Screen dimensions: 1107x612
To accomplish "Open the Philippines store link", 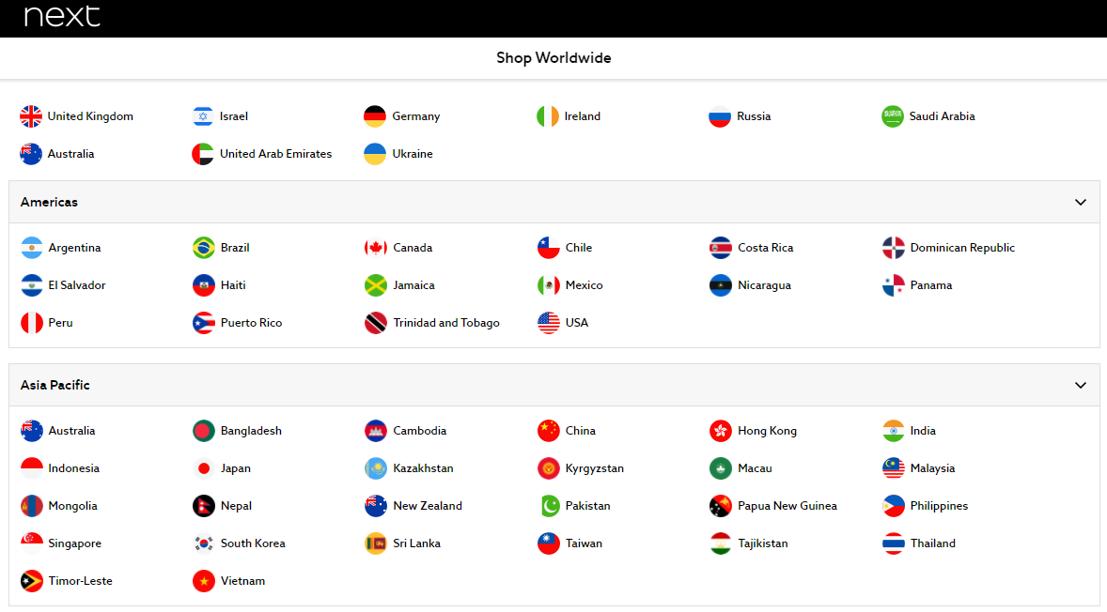I will coord(926,506).
